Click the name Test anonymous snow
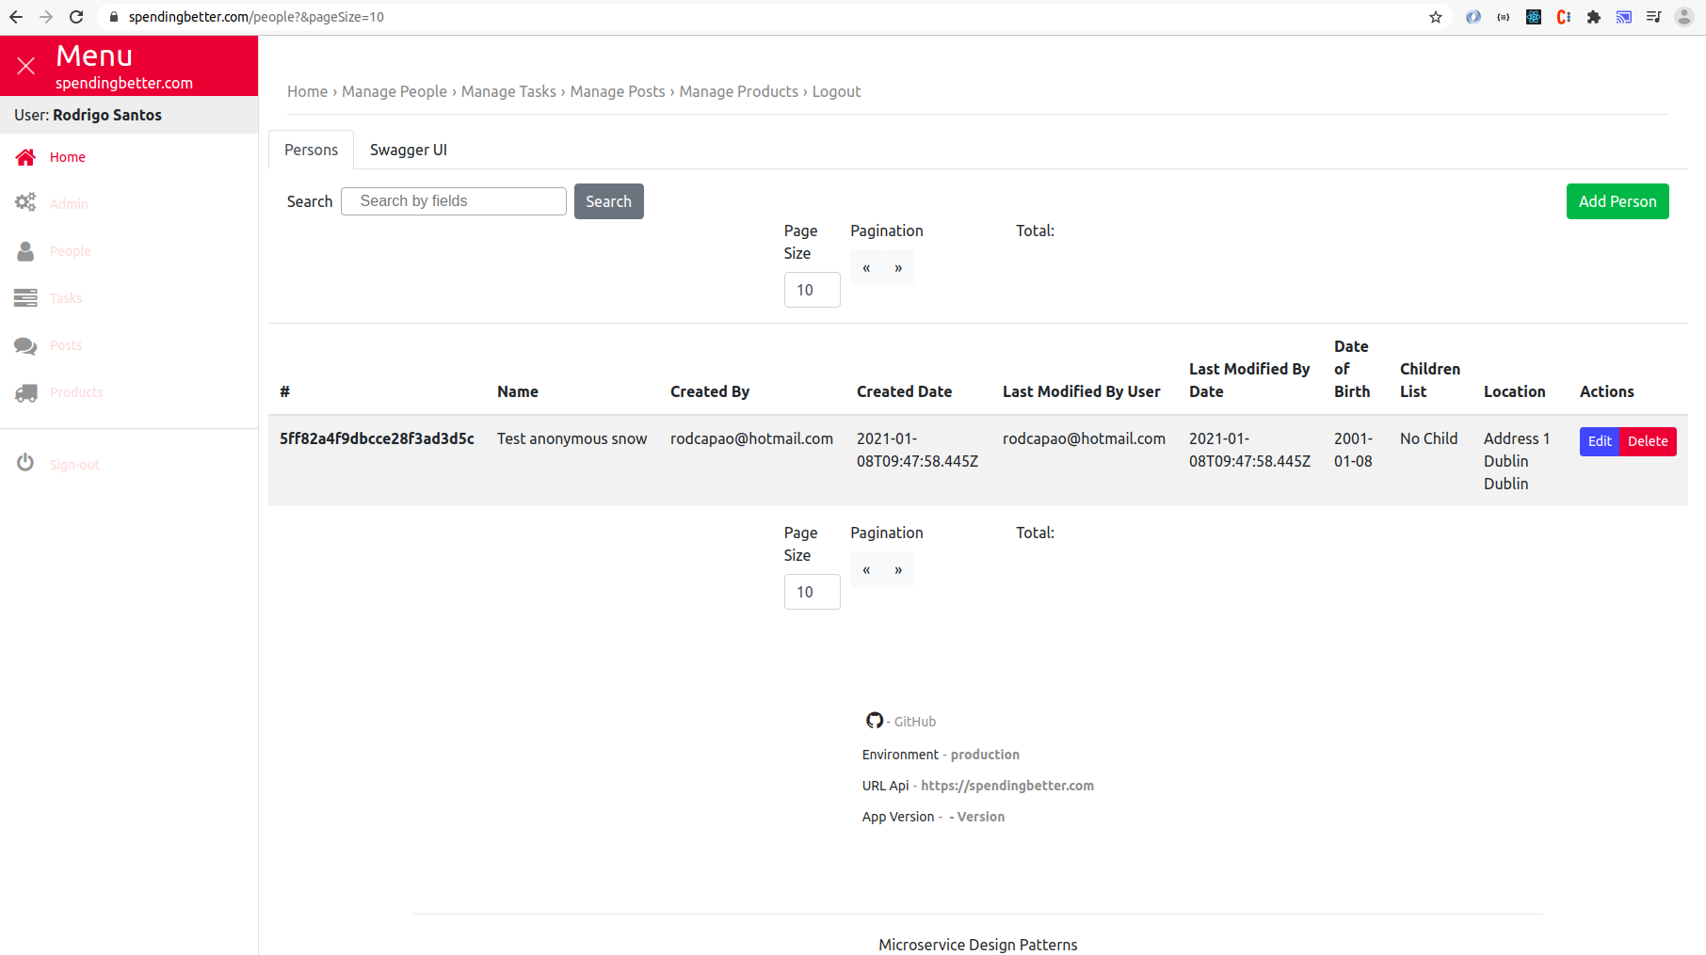Viewport: 1706px width, 955px height. 571,438
